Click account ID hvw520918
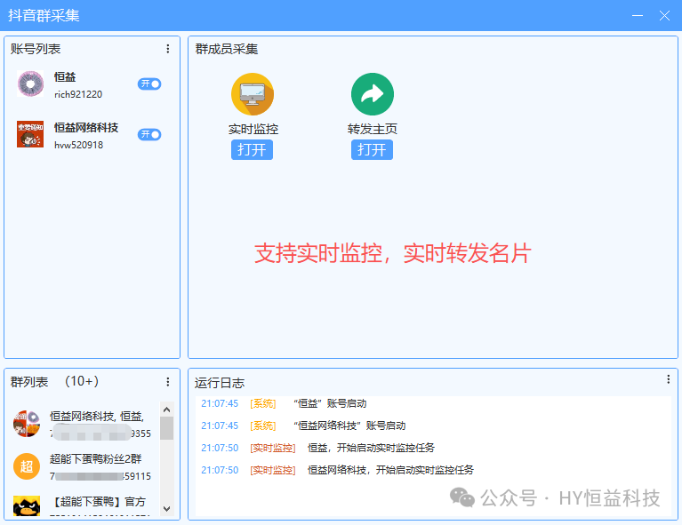This screenshot has width=682, height=525. pyautogui.click(x=79, y=145)
